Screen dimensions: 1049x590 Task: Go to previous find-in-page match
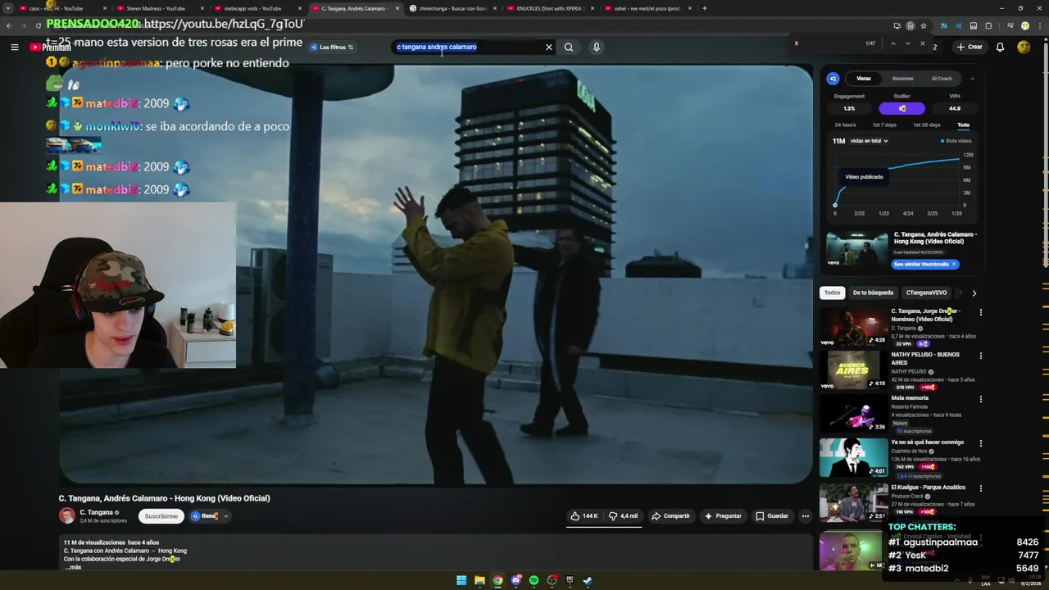click(892, 43)
